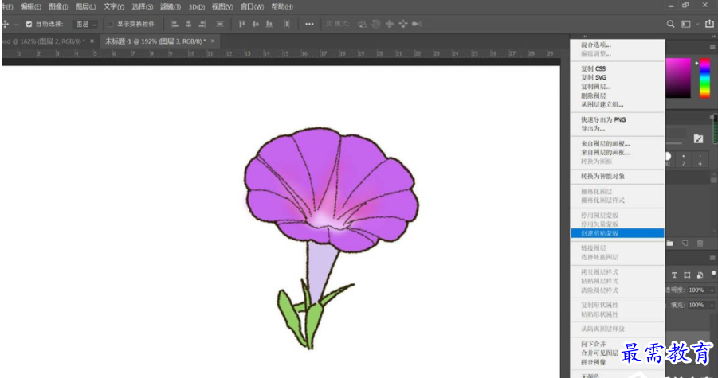718x378 pixels.
Task: Click the 3D video camera icon
Action: 417,24
